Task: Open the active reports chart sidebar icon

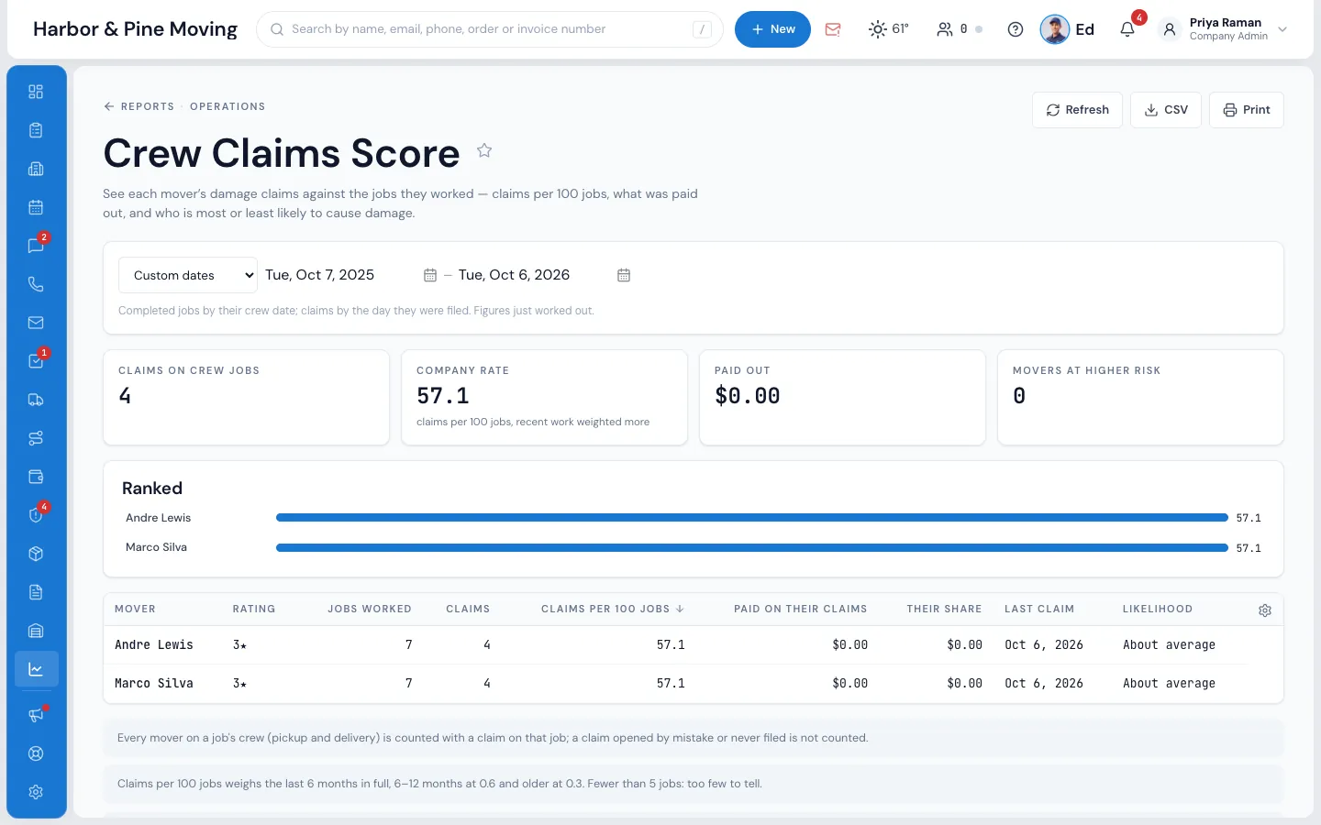Action: tap(36, 669)
